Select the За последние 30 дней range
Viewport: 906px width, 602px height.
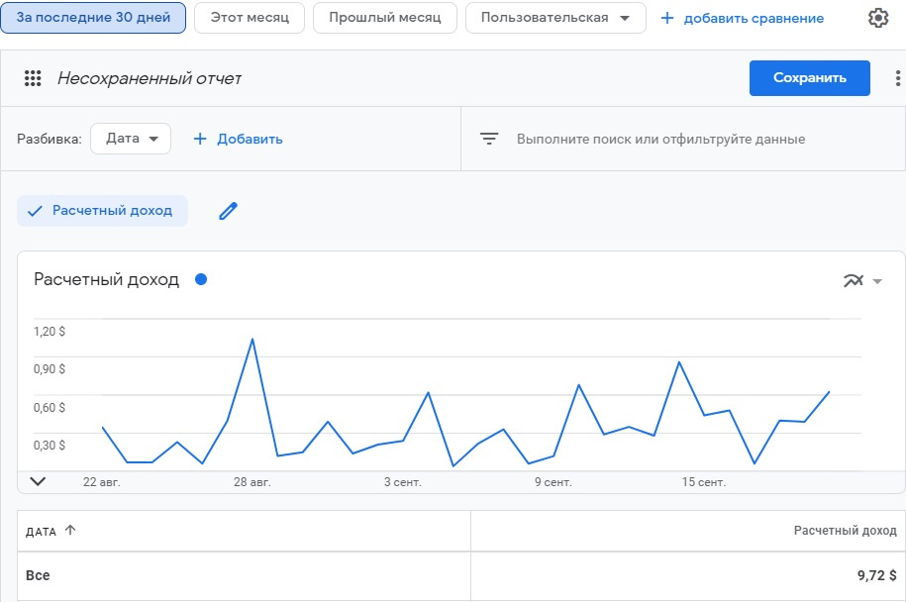click(x=93, y=18)
